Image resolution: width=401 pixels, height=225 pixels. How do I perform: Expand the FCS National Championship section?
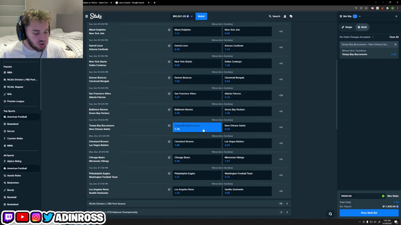pos(189,212)
